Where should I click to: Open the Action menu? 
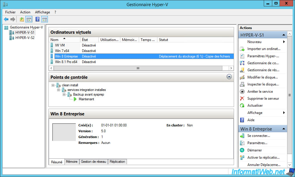click(x=25, y=12)
